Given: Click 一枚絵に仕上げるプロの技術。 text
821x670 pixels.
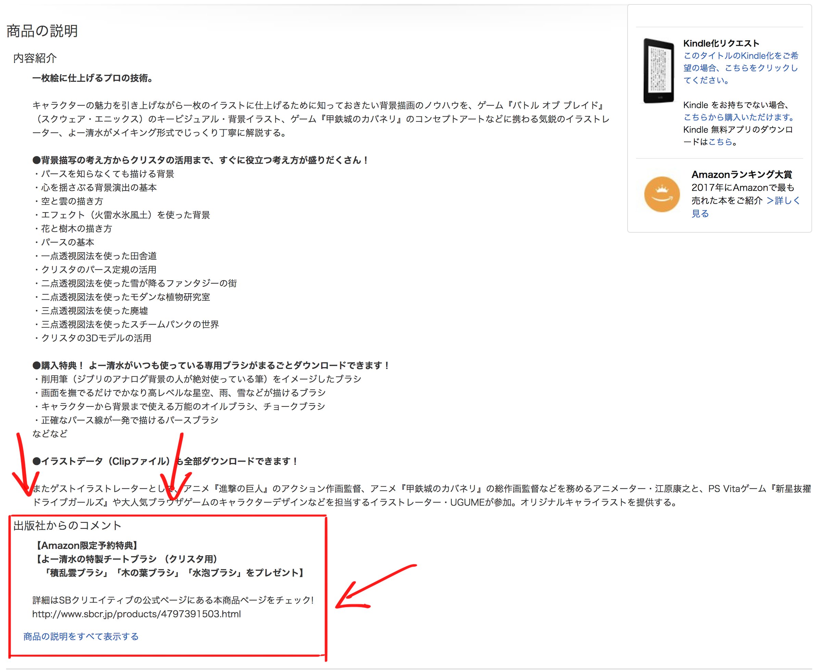Looking at the screenshot, I should pos(93,78).
